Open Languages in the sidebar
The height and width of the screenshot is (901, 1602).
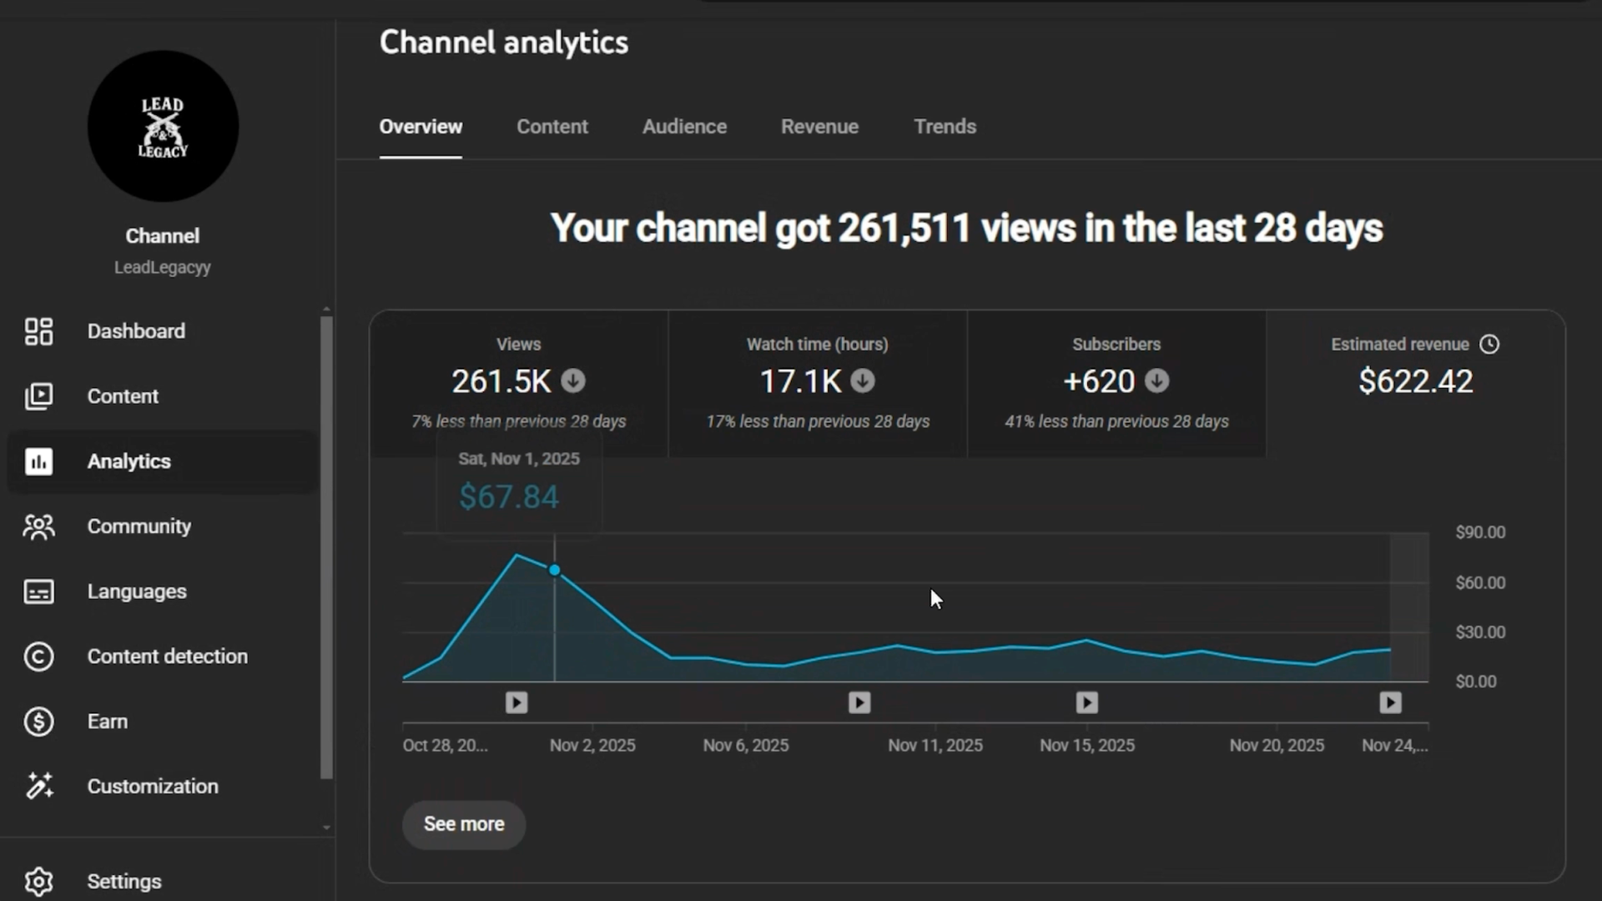click(x=163, y=591)
